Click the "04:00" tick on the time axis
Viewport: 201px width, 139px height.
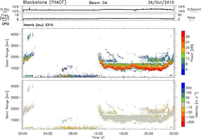coord(48,134)
